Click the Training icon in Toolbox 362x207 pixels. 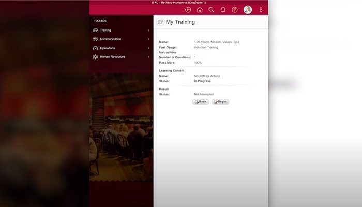pyautogui.click(x=96, y=31)
